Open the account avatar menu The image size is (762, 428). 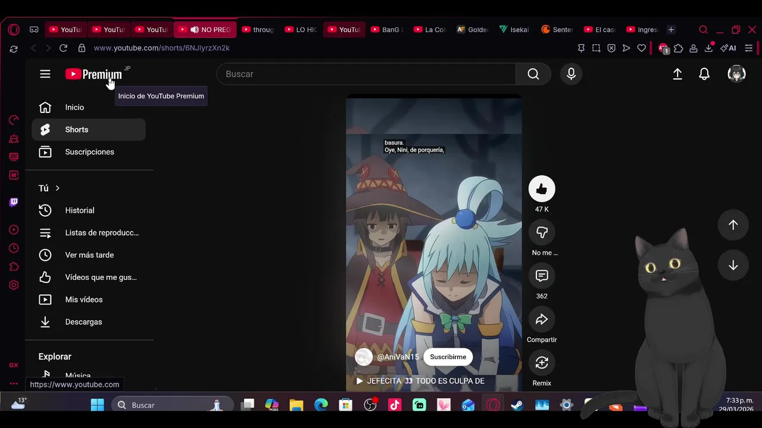click(x=736, y=74)
